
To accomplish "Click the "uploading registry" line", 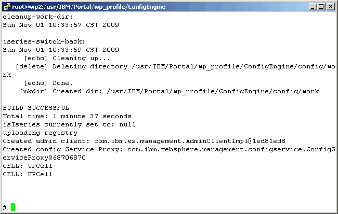I will [40, 133].
